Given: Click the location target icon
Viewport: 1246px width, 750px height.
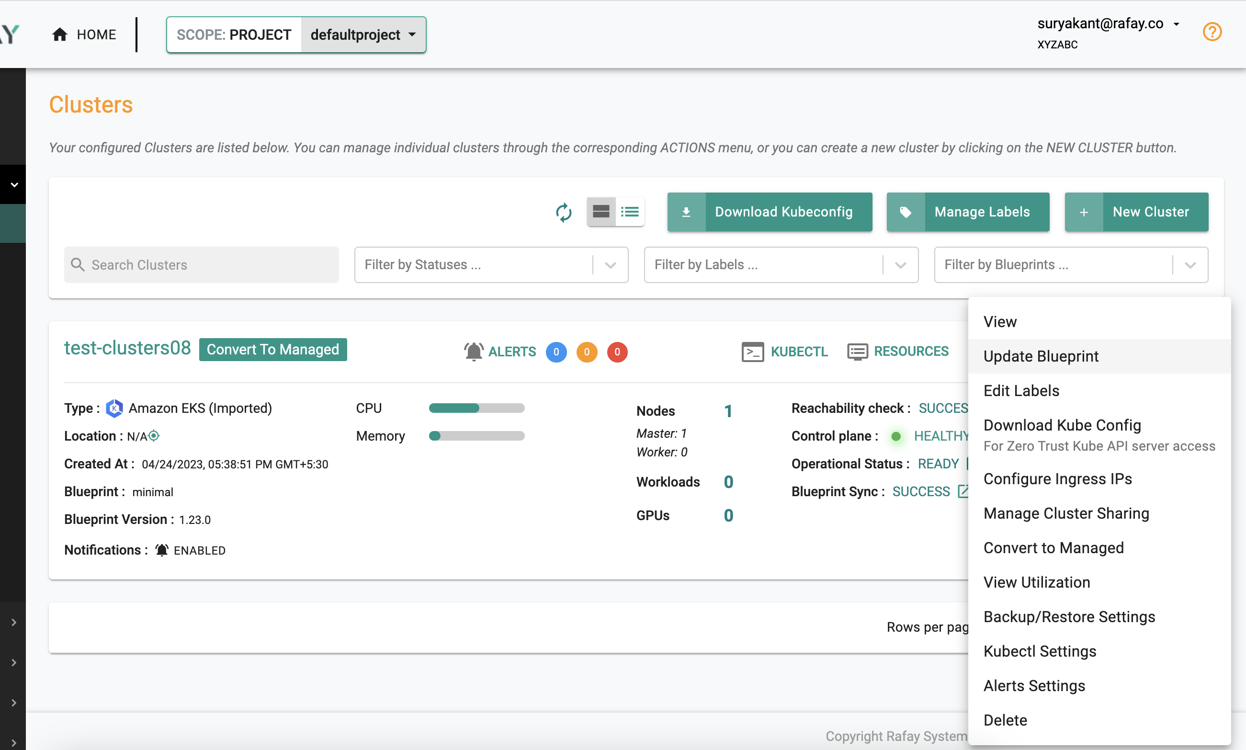Looking at the screenshot, I should tap(154, 435).
